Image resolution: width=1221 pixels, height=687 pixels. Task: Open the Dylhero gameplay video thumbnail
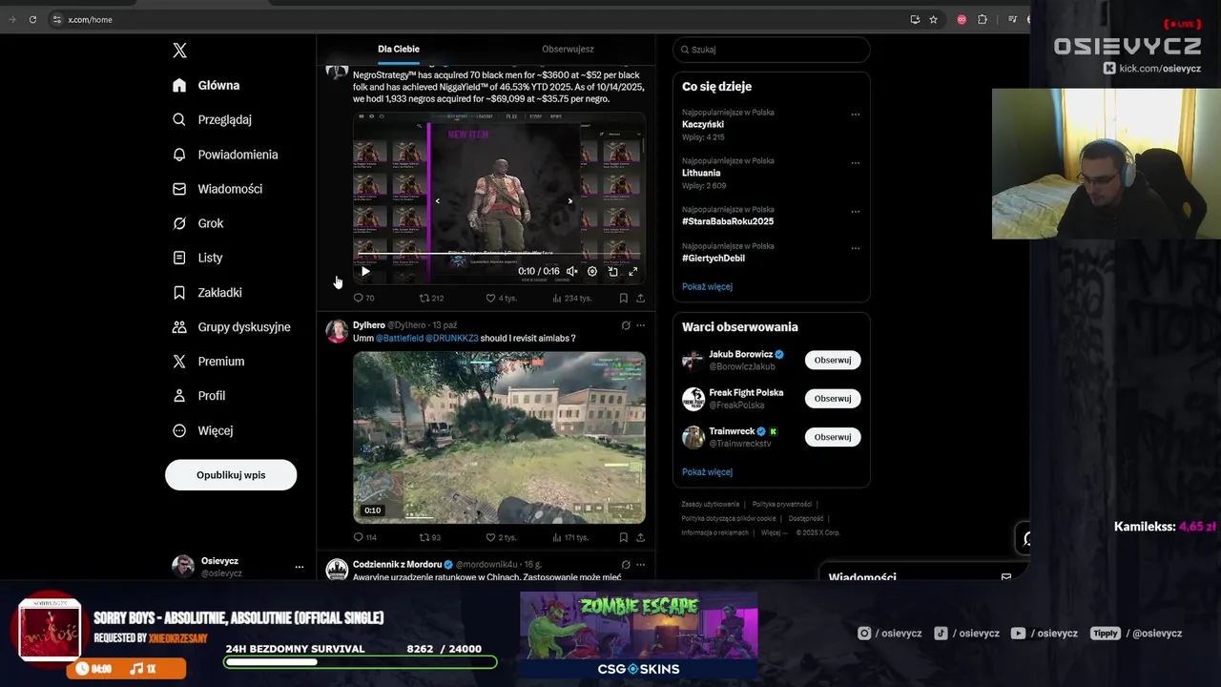(499, 437)
